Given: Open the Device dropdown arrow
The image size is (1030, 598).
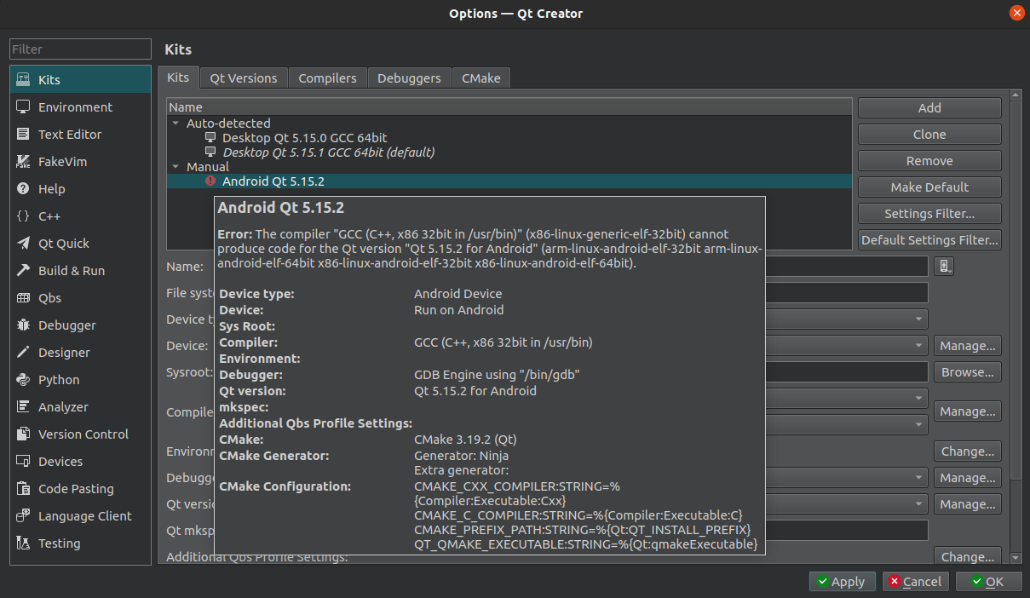Looking at the screenshot, I should click(x=919, y=346).
